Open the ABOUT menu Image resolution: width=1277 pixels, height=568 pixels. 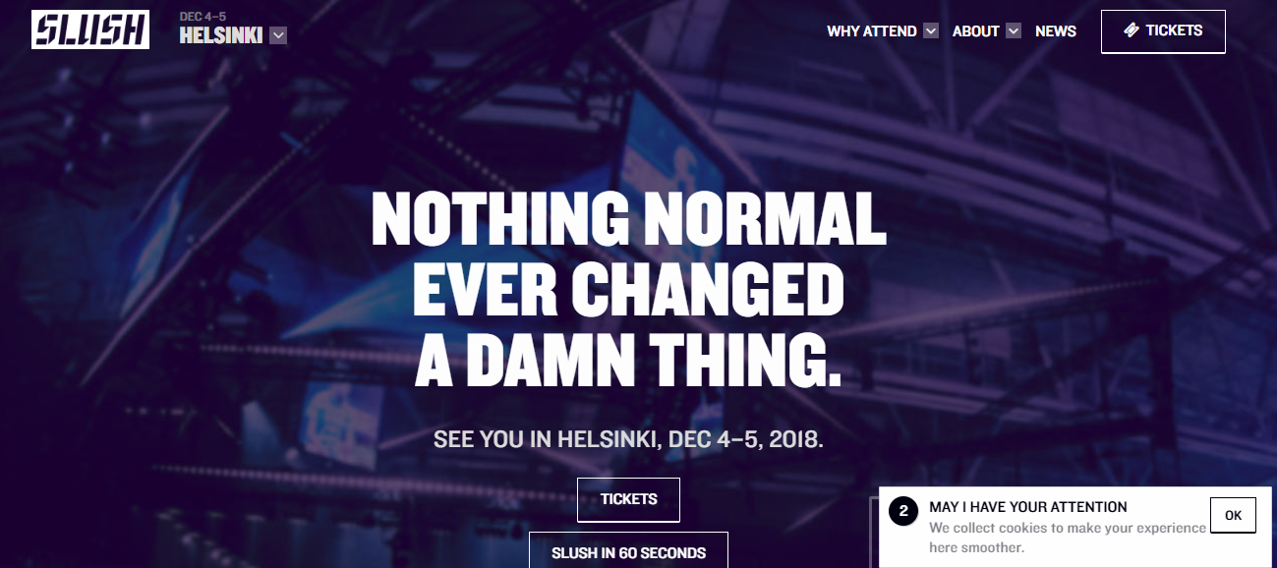point(975,31)
